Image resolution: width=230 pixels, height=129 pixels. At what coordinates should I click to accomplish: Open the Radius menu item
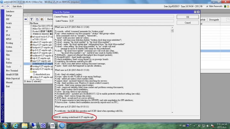point(9,63)
